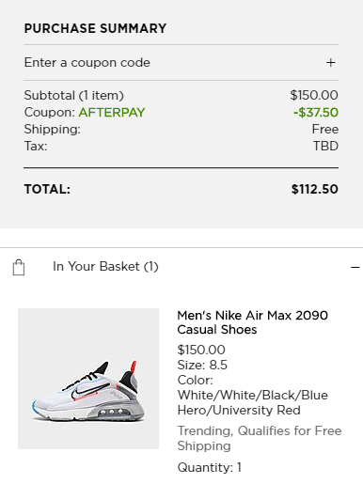Collapse the In Your Basket section

355,267
